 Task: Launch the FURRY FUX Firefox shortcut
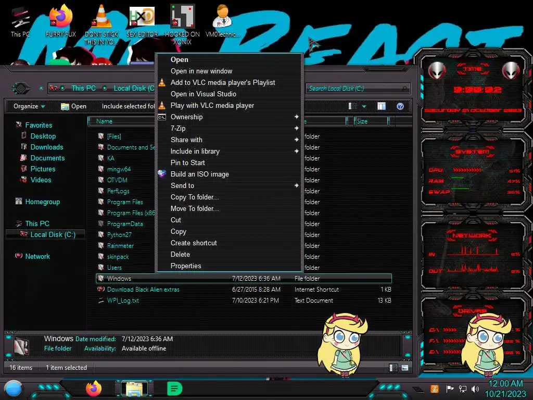[x=60, y=21]
